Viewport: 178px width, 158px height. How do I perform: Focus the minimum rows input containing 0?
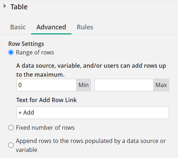point(46,85)
